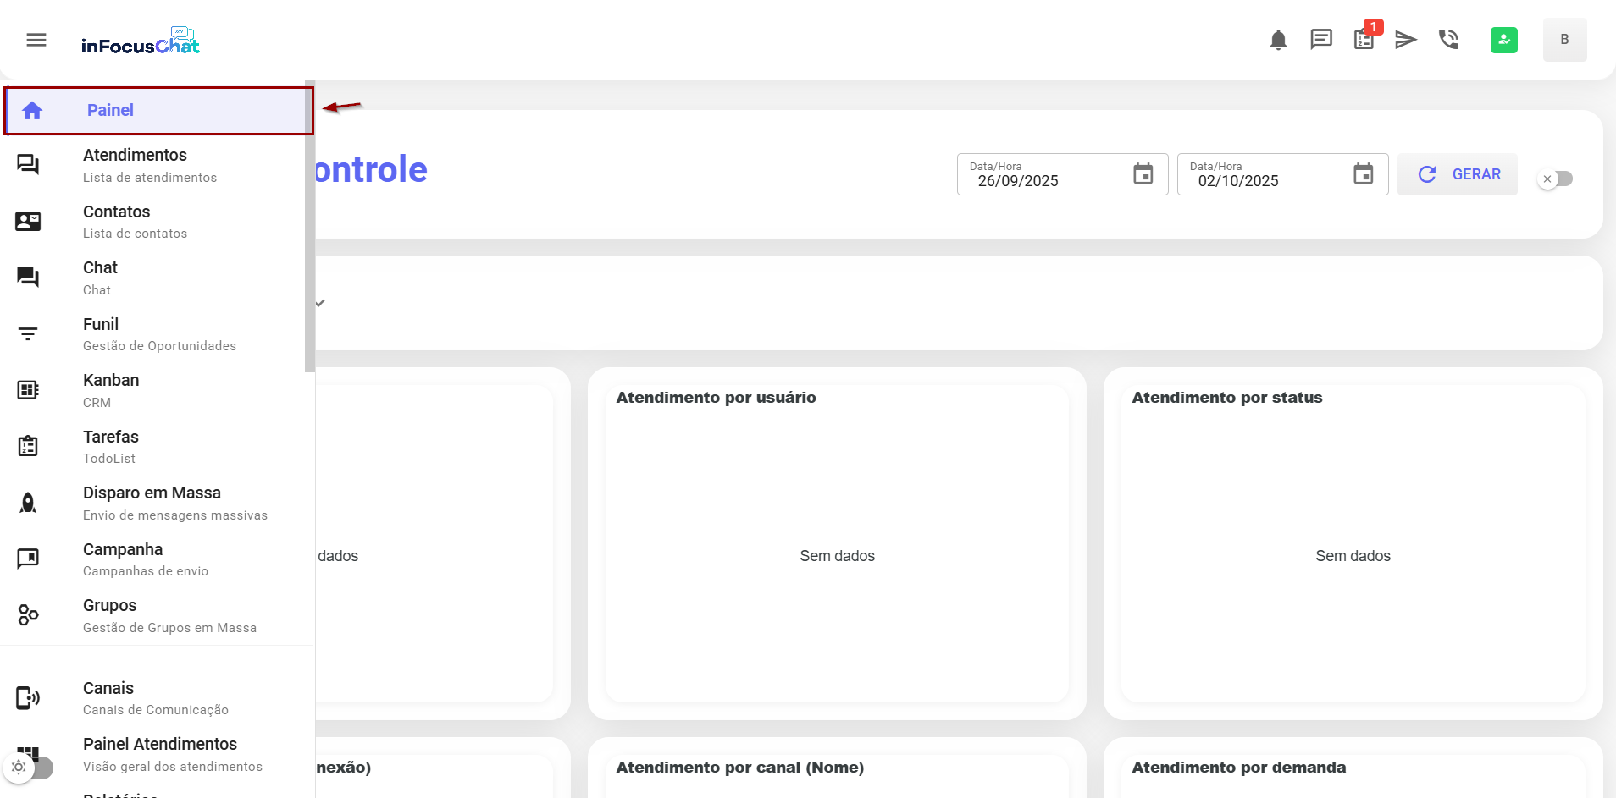
Task: Open the notifications bell
Action: (x=1278, y=40)
